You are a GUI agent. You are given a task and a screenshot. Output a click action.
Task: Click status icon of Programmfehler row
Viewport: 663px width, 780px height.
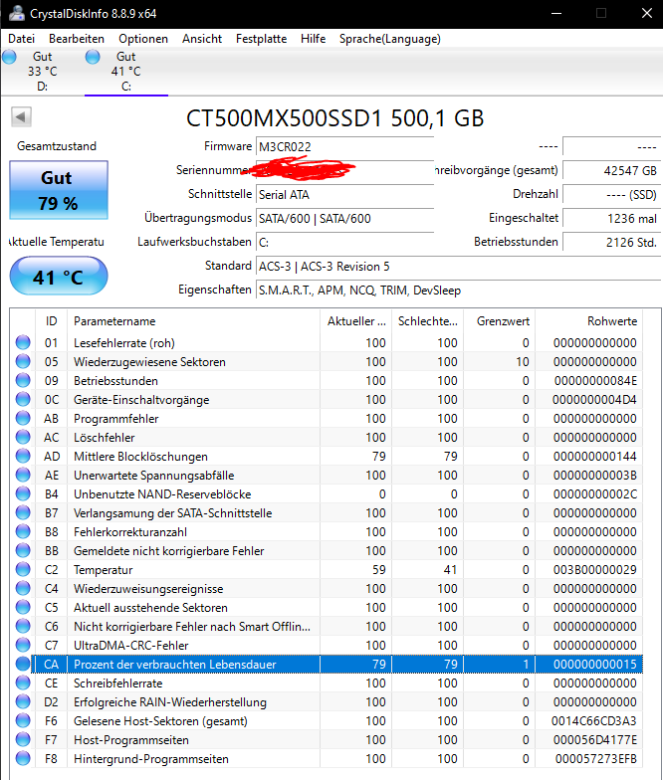coord(23,418)
